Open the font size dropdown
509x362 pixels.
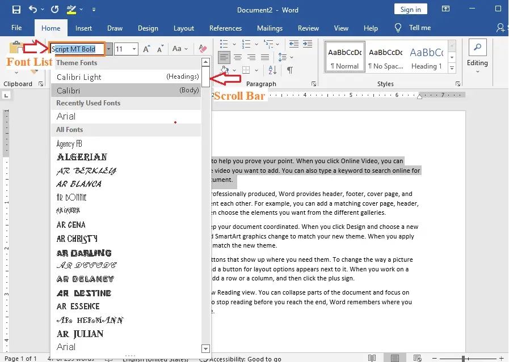pos(133,49)
